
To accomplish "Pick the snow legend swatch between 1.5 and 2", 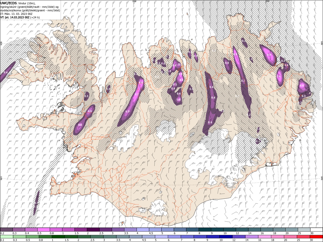I will tap(81, 230).
